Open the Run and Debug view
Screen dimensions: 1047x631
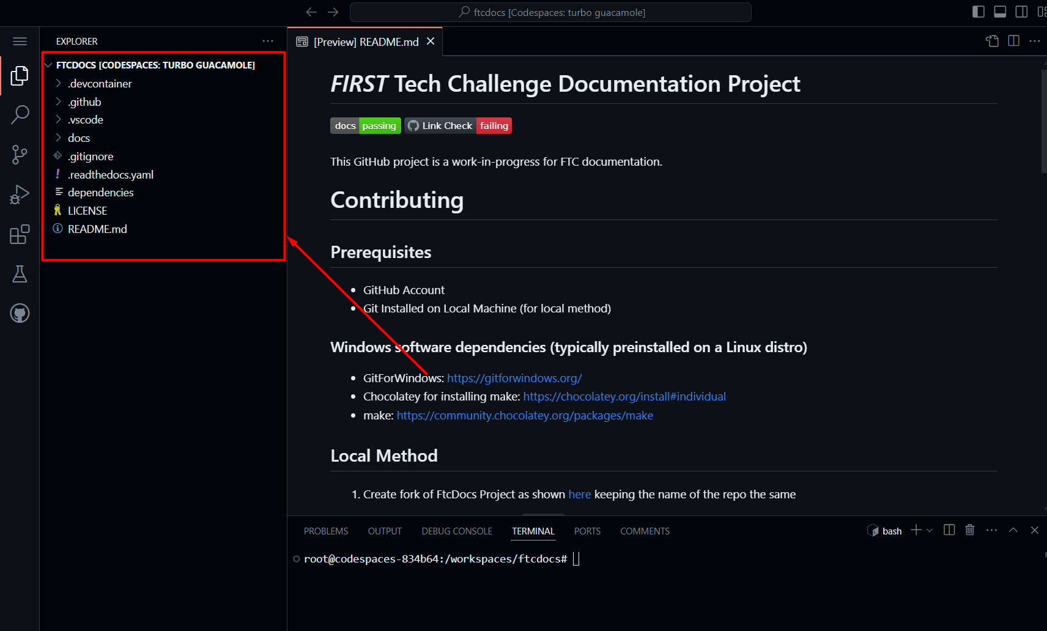[x=20, y=194]
